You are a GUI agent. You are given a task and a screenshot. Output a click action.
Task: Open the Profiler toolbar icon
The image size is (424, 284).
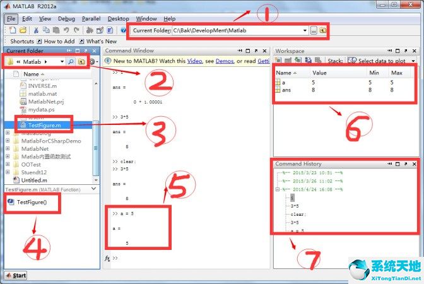tap(110, 30)
